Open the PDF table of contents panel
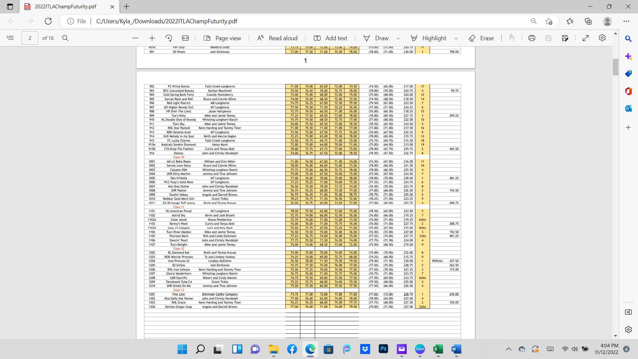 [10, 38]
